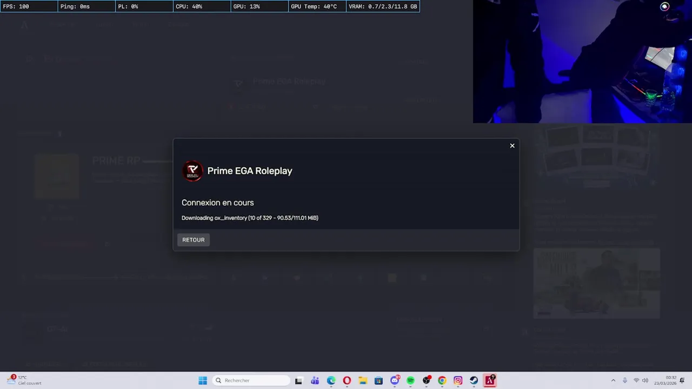Open Task View from the taskbar
Viewport: 692px width, 389px height.
[x=298, y=380]
